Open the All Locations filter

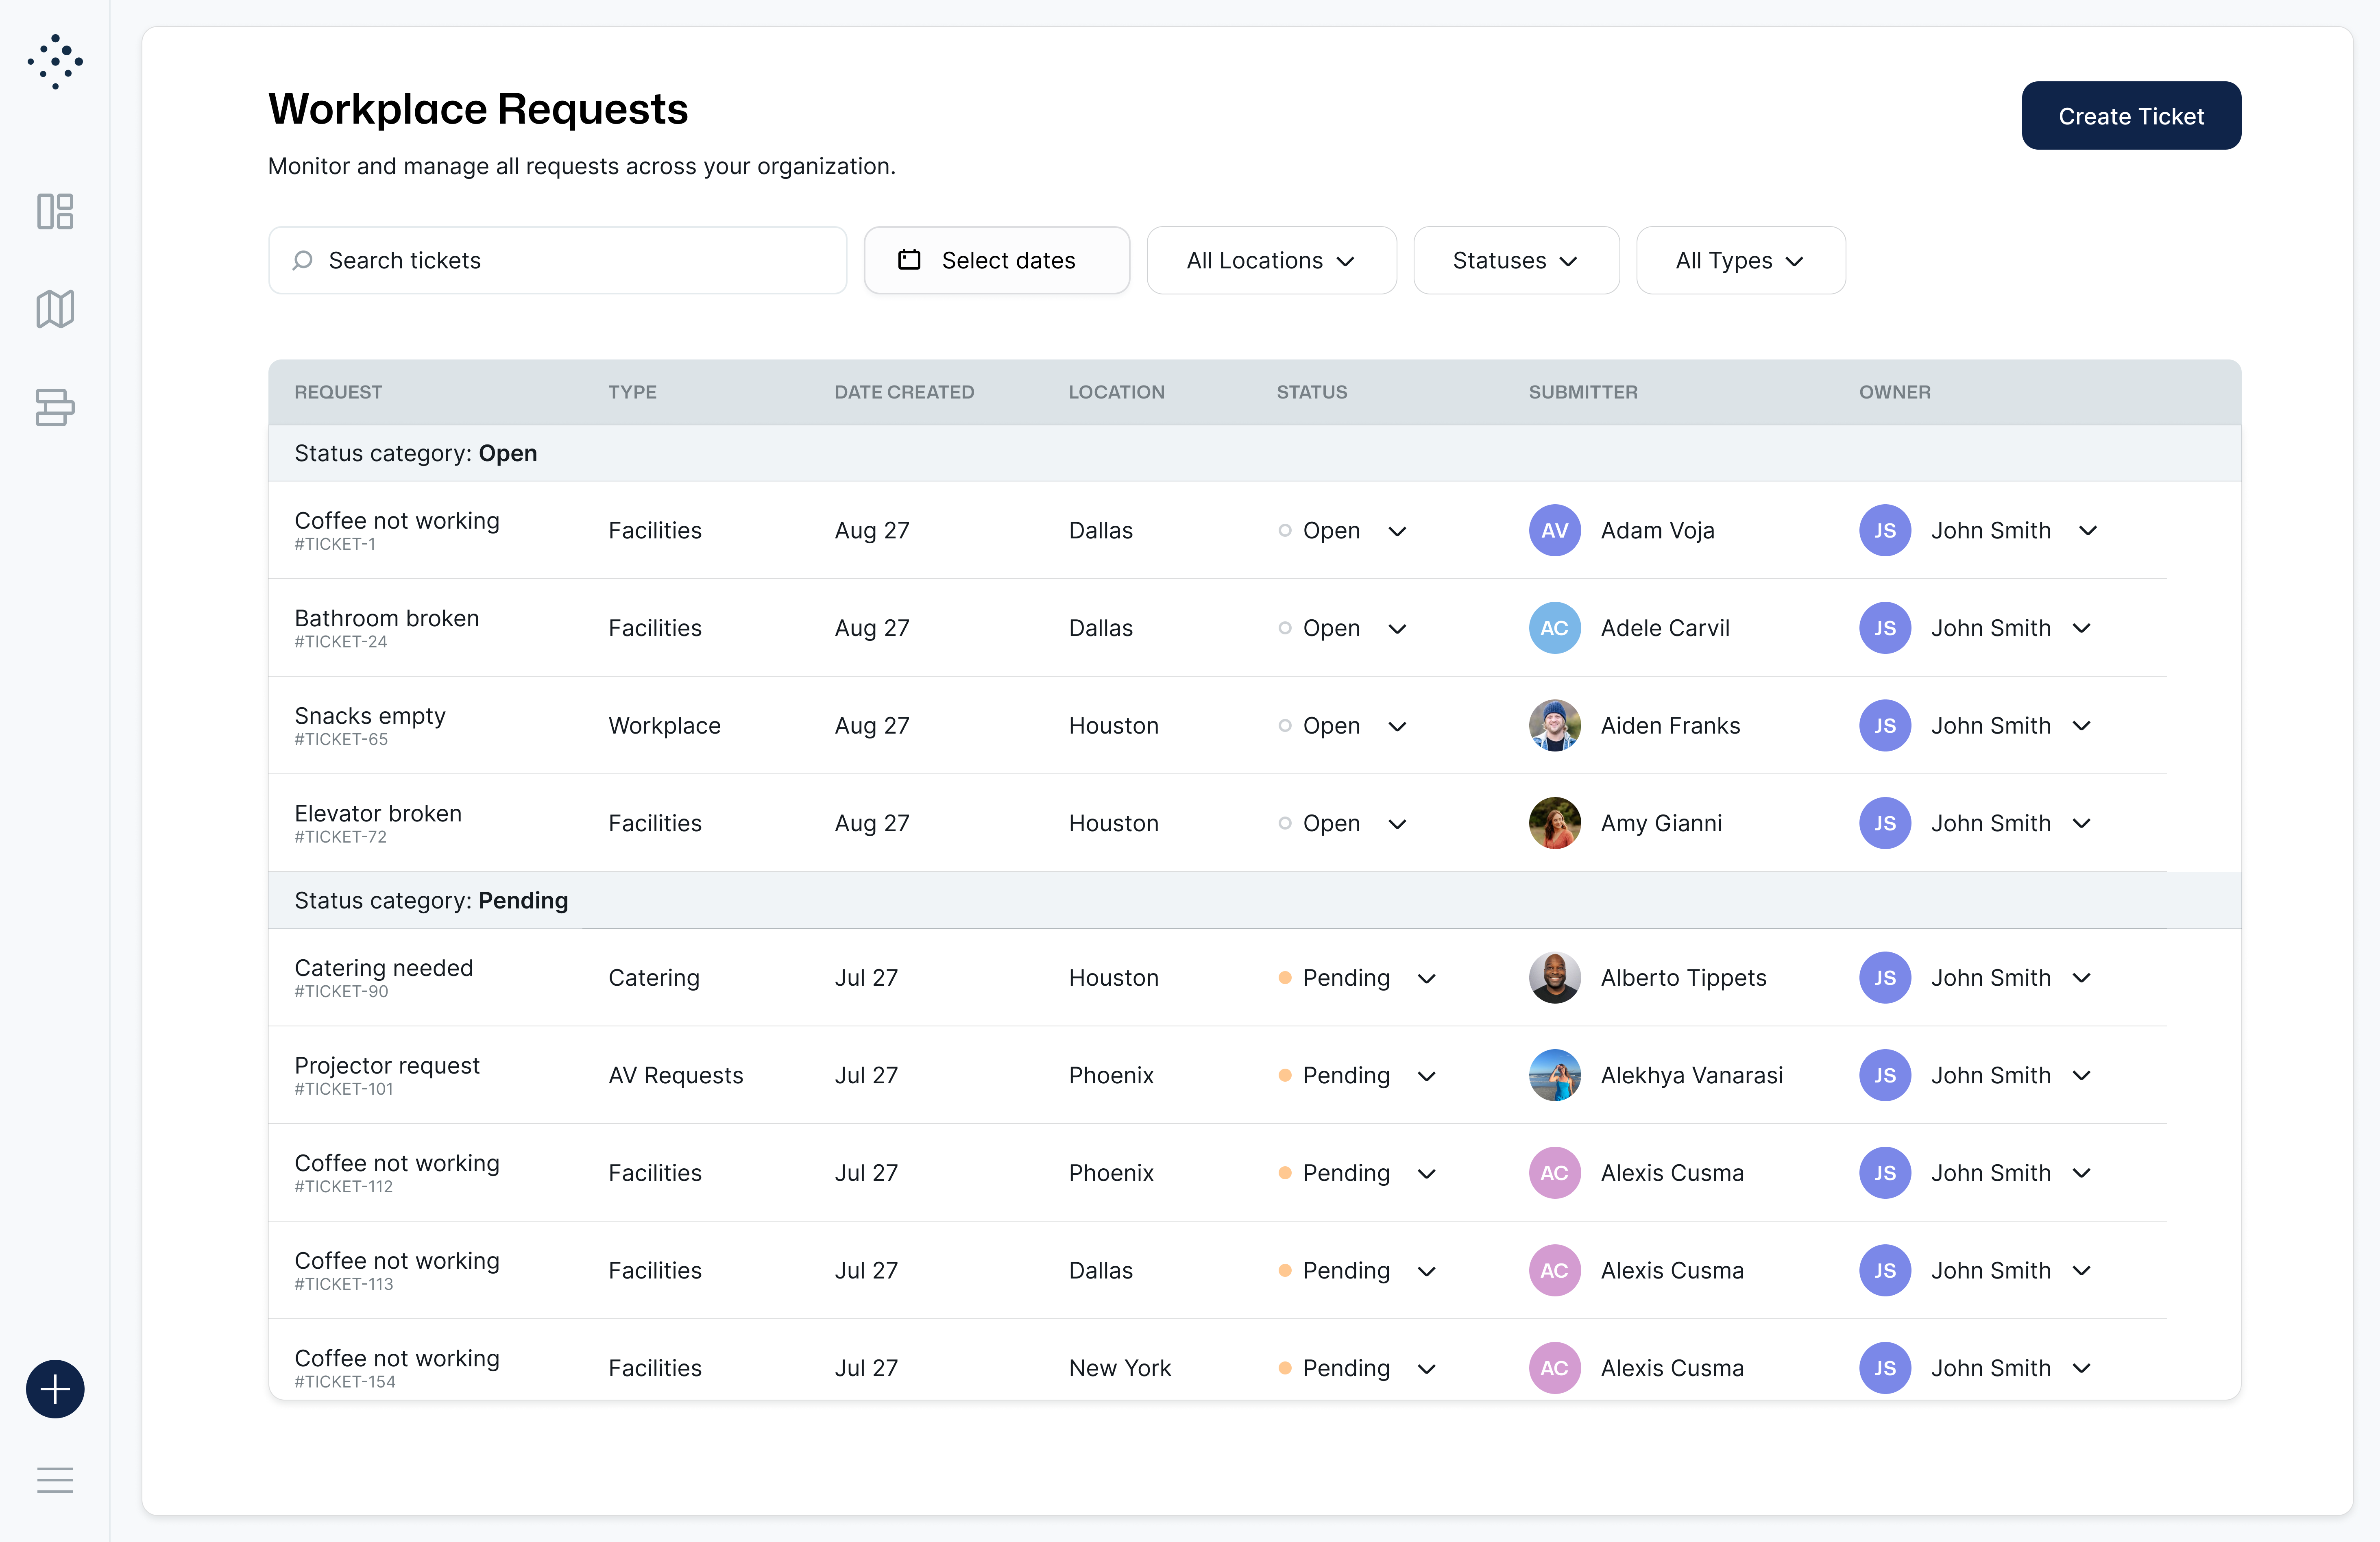[1271, 260]
